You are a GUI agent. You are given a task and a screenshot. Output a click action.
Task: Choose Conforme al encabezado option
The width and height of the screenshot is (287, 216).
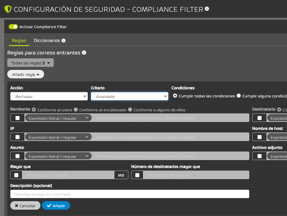[76, 110]
